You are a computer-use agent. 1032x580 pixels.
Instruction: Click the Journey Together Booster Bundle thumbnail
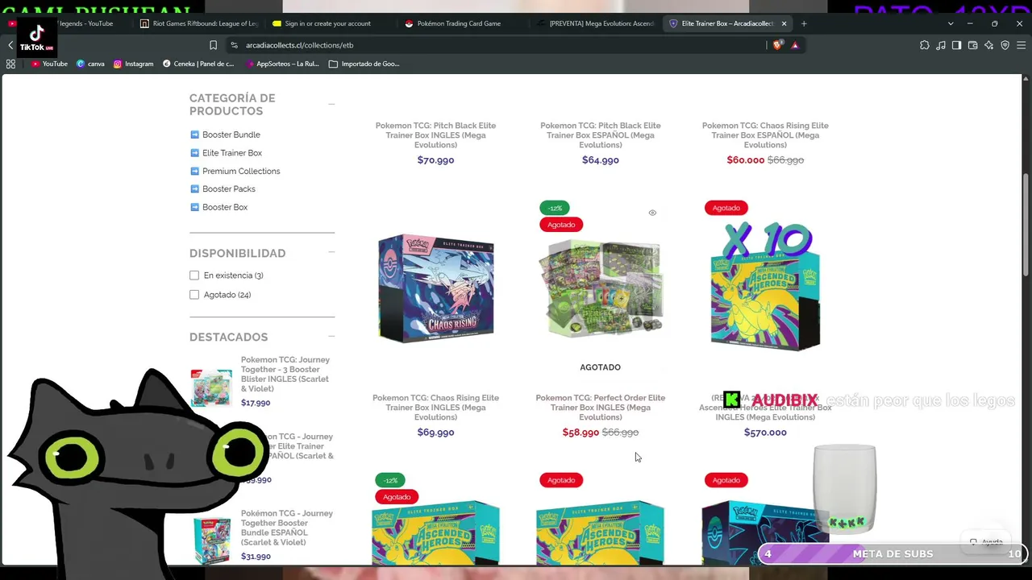tap(213, 540)
